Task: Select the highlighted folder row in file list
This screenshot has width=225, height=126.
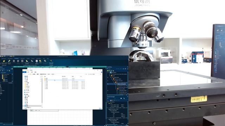Action: 64,80
